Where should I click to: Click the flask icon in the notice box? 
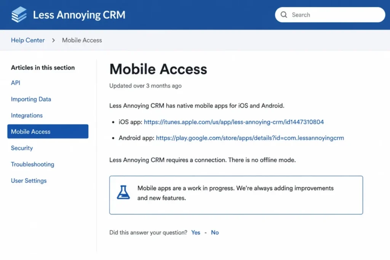click(x=123, y=192)
